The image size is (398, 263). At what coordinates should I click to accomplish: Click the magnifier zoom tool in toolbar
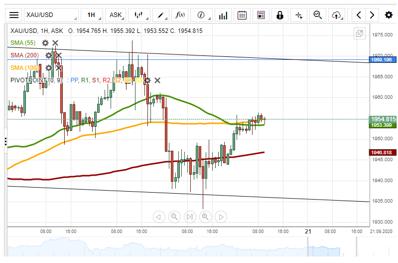pos(318,15)
